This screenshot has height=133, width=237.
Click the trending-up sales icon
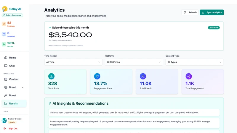49,27
